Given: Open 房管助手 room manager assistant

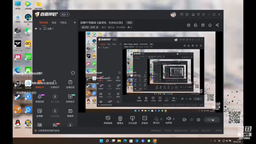Looking at the screenshot, I should (55, 84).
